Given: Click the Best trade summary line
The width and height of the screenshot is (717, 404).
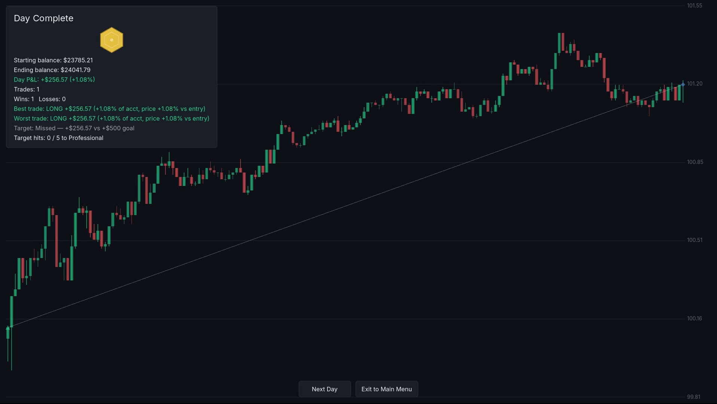Looking at the screenshot, I should click(x=110, y=109).
